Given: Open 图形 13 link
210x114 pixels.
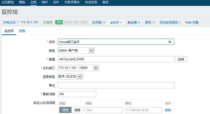Looking at the screenshot, I should point(150,22).
